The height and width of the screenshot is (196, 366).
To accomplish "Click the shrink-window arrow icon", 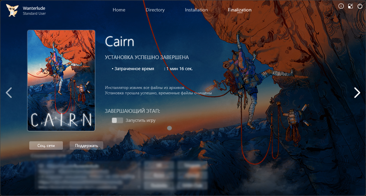I will tap(350, 6).
